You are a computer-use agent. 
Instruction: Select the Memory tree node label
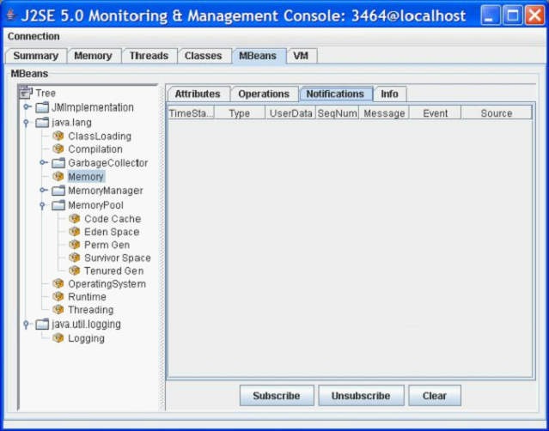pyautogui.click(x=86, y=177)
